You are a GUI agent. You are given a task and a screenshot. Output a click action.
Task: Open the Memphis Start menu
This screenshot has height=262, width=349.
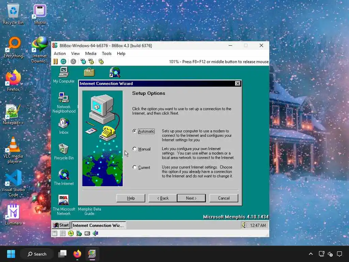click(x=61, y=225)
